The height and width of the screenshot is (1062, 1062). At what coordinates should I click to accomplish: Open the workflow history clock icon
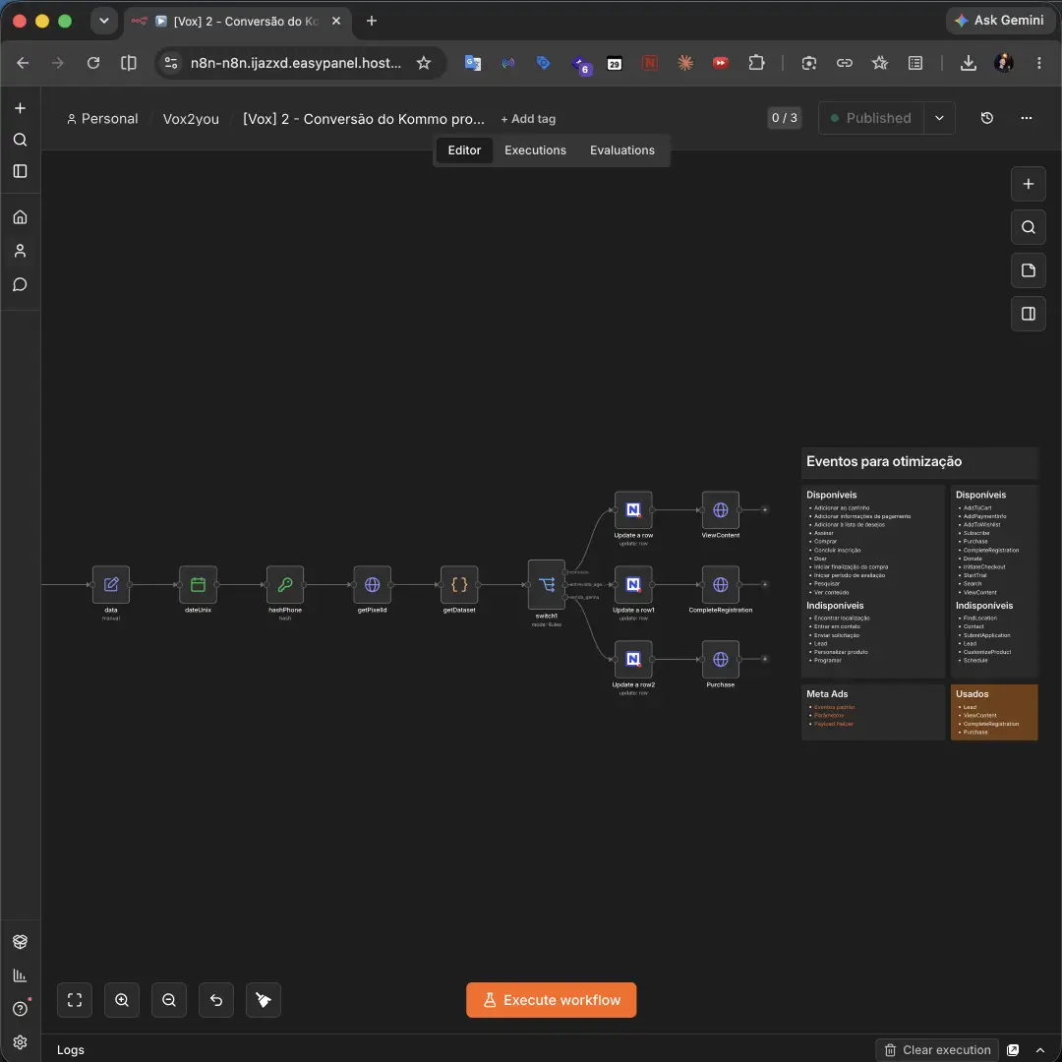987,118
